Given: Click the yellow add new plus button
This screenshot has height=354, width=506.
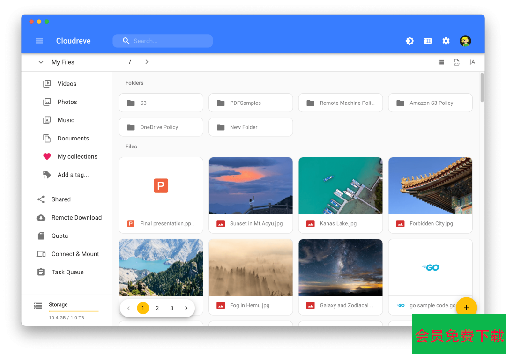Looking at the screenshot, I should tap(466, 308).
